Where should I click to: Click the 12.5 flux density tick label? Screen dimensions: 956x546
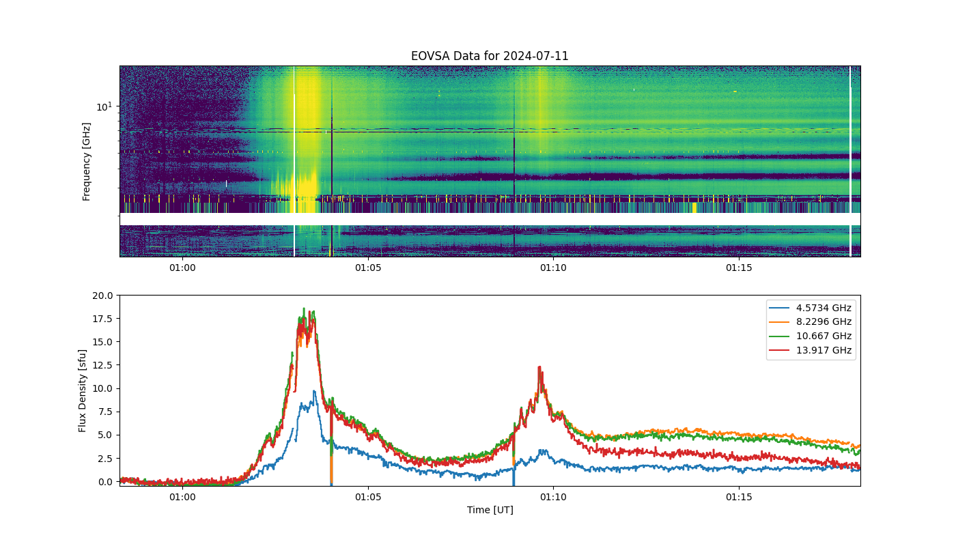pyautogui.click(x=104, y=365)
